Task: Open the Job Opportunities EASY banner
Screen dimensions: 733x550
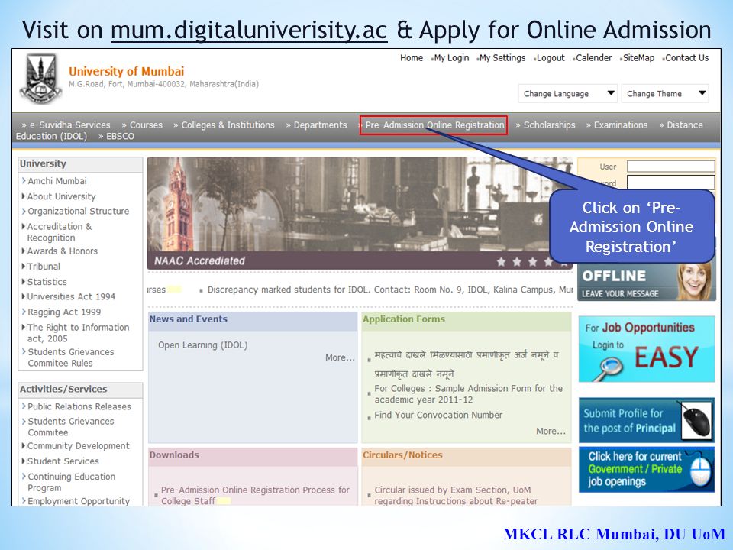Action: [x=647, y=349]
